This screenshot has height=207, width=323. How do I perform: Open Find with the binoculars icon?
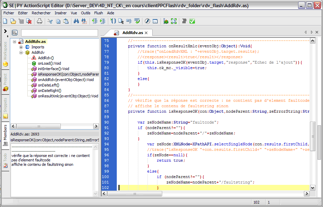tap(76, 21)
